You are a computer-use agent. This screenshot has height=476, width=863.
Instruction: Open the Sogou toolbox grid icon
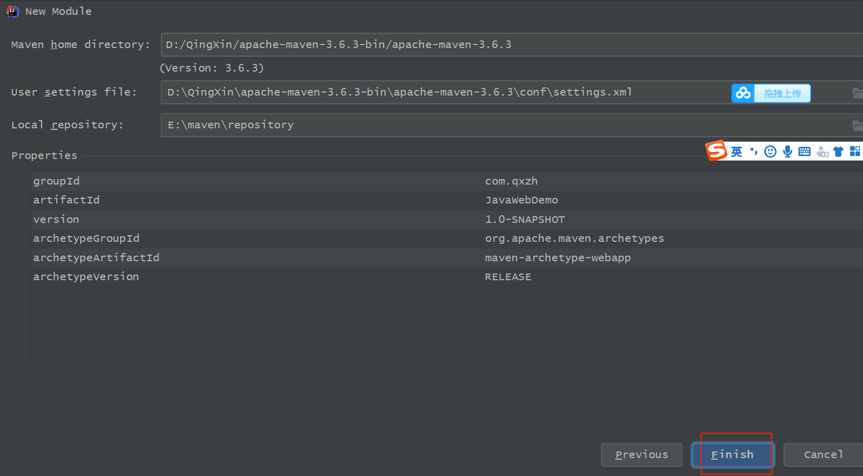[855, 151]
